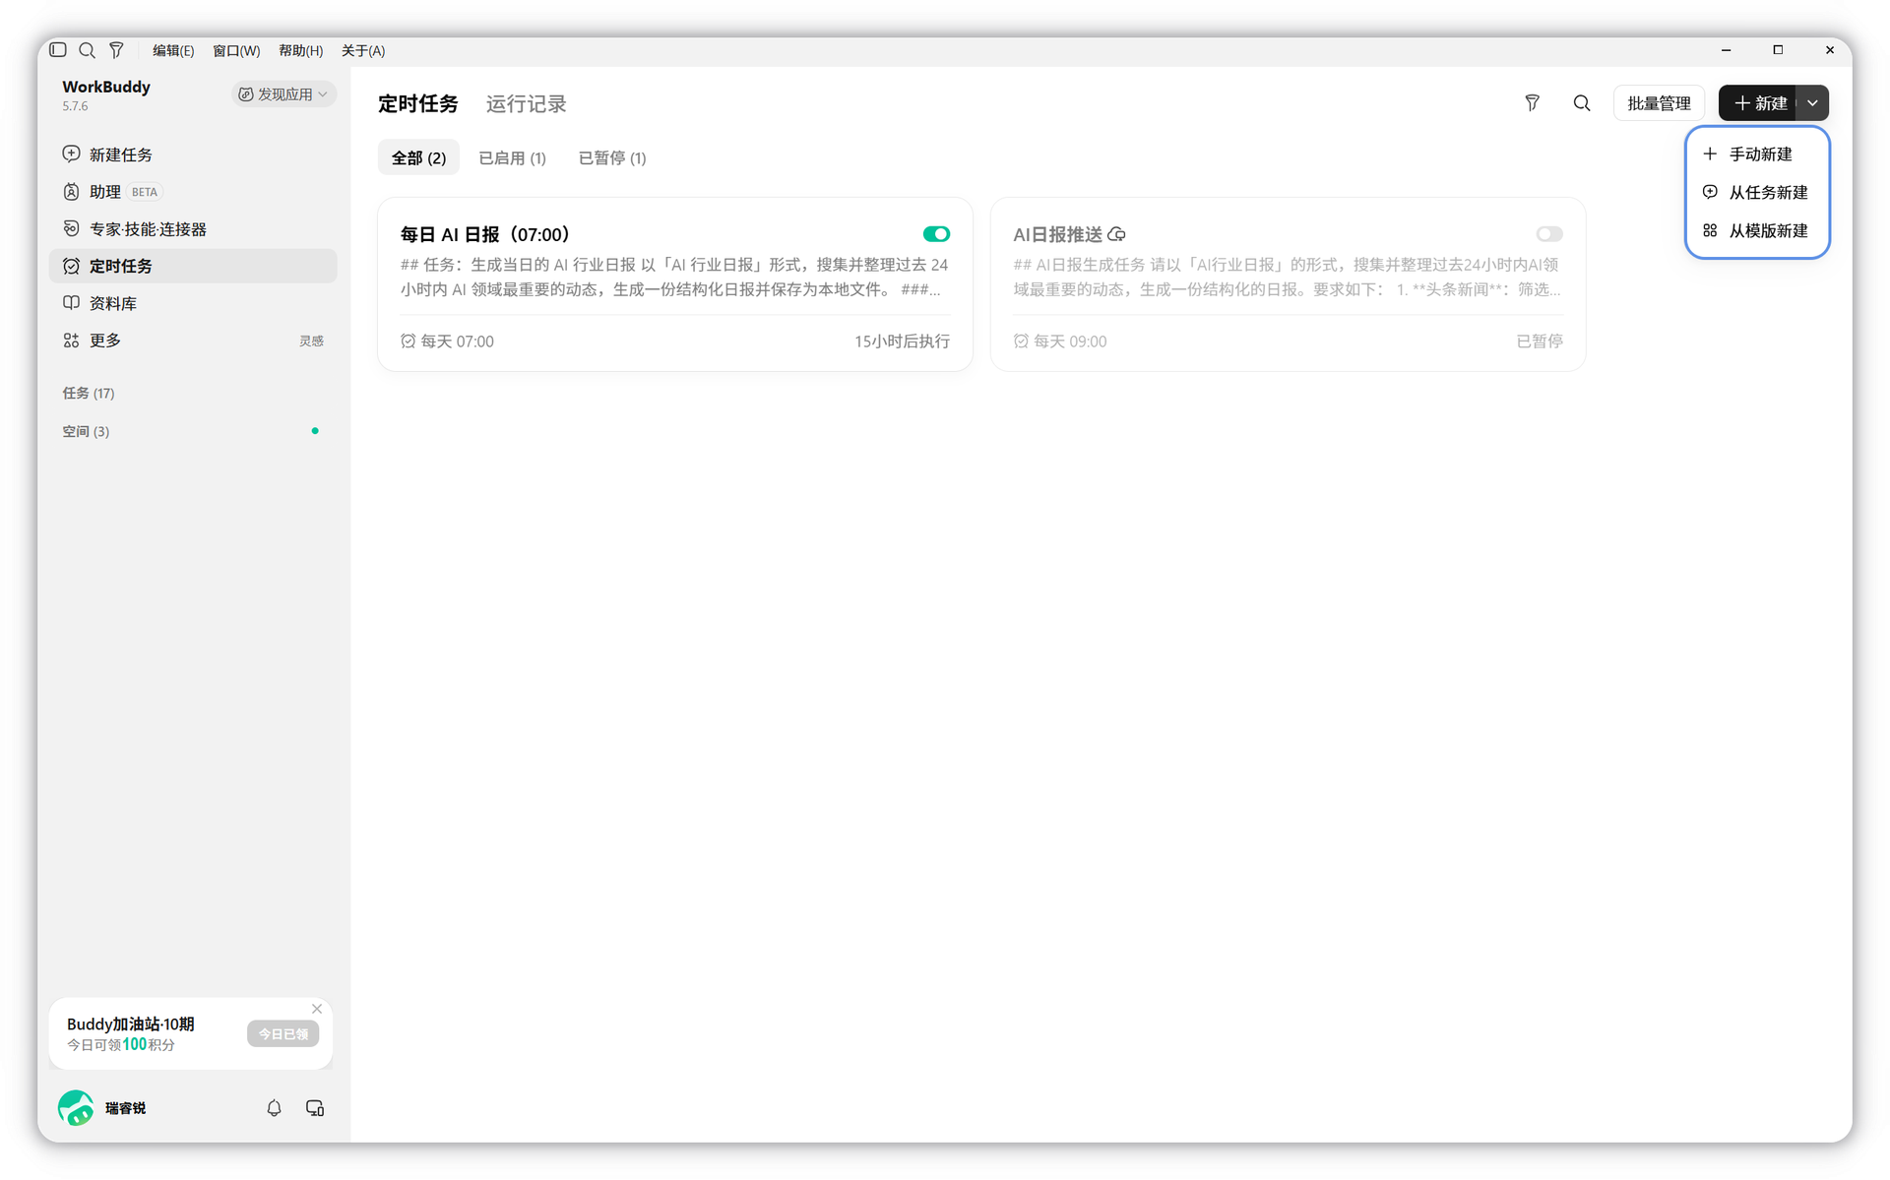
Task: Open the 帮助(H) menu
Action: 300,50
